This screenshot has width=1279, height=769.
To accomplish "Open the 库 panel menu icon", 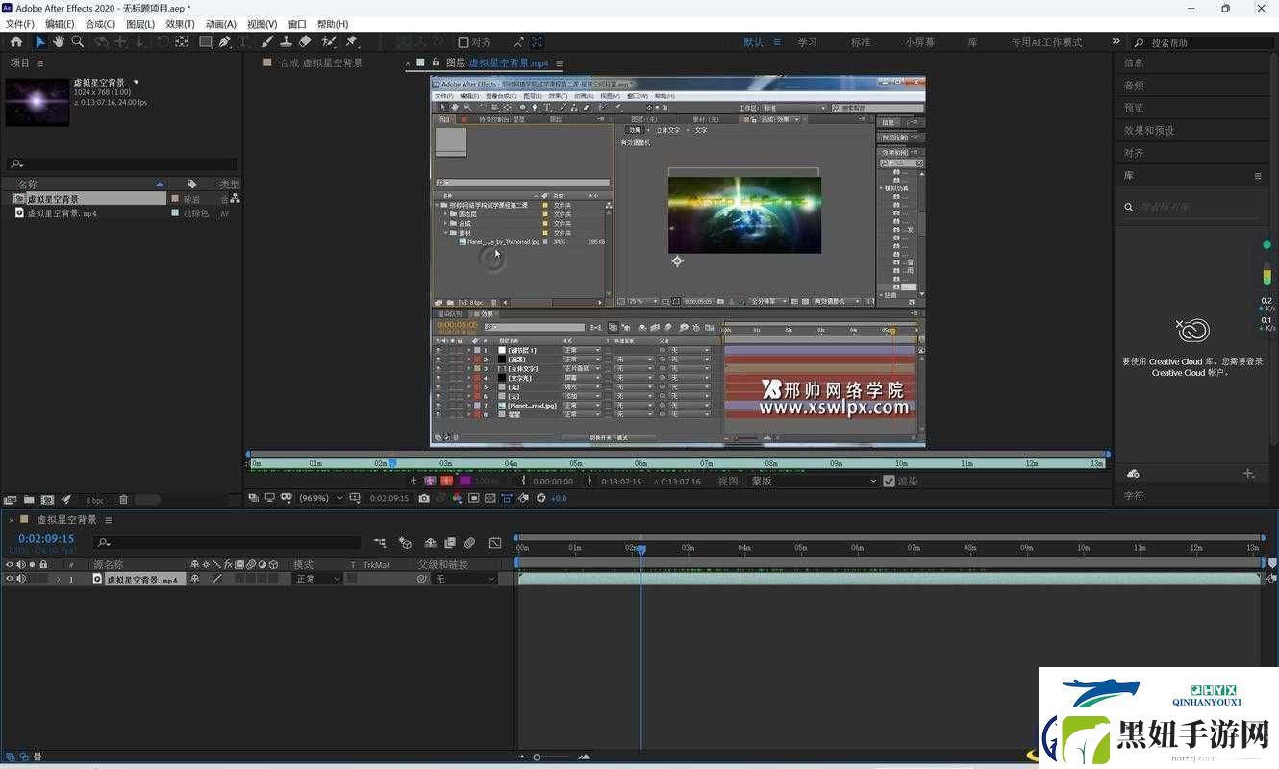I will tap(1257, 176).
